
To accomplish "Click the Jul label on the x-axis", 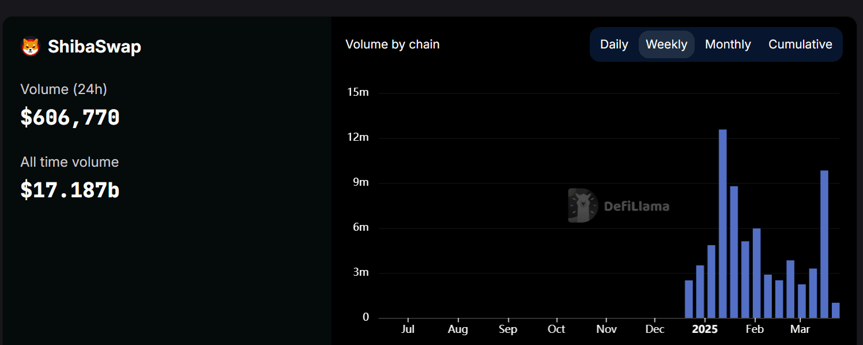I will tap(408, 329).
